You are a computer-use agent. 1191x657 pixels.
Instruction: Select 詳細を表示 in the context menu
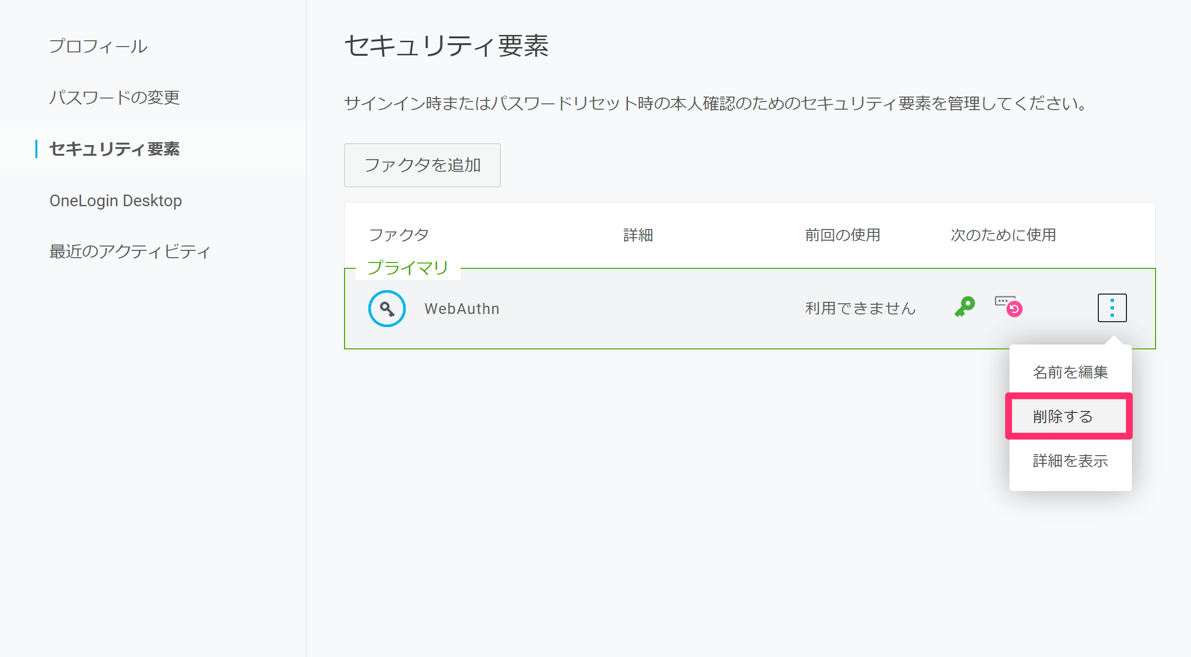coord(1070,460)
